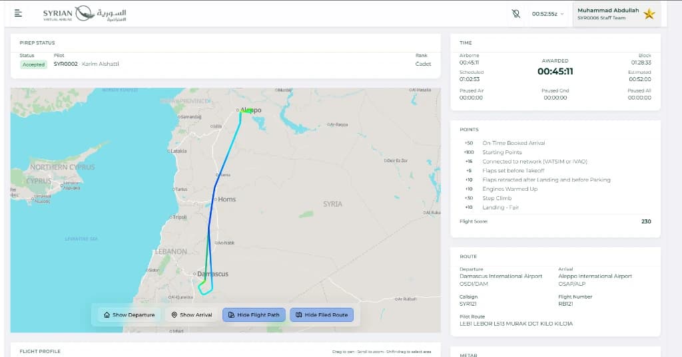The image size is (682, 357).
Task: Select the On Time Booked Arrival row
Action: pyautogui.click(x=555, y=143)
